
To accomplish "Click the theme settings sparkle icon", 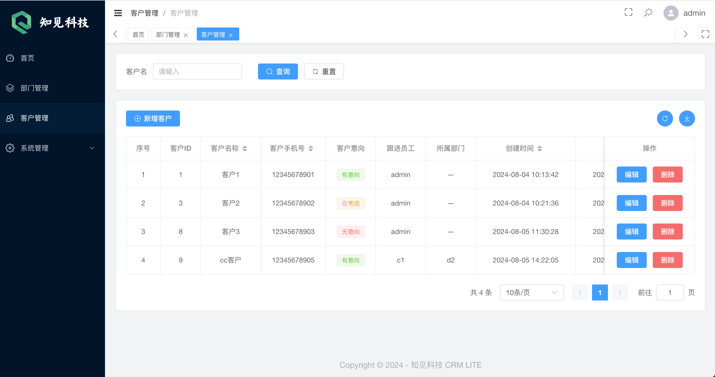I will pyautogui.click(x=648, y=12).
